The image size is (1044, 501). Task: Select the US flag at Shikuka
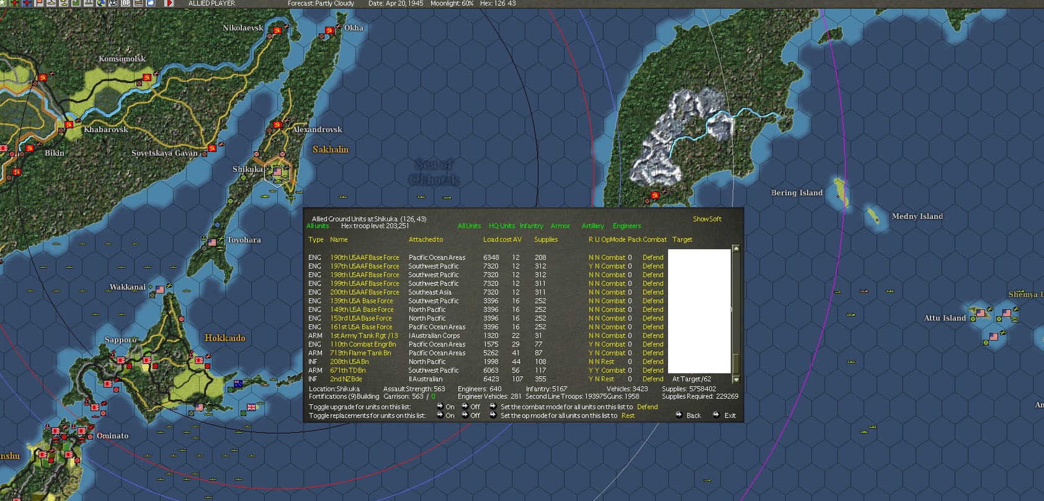pos(277,172)
